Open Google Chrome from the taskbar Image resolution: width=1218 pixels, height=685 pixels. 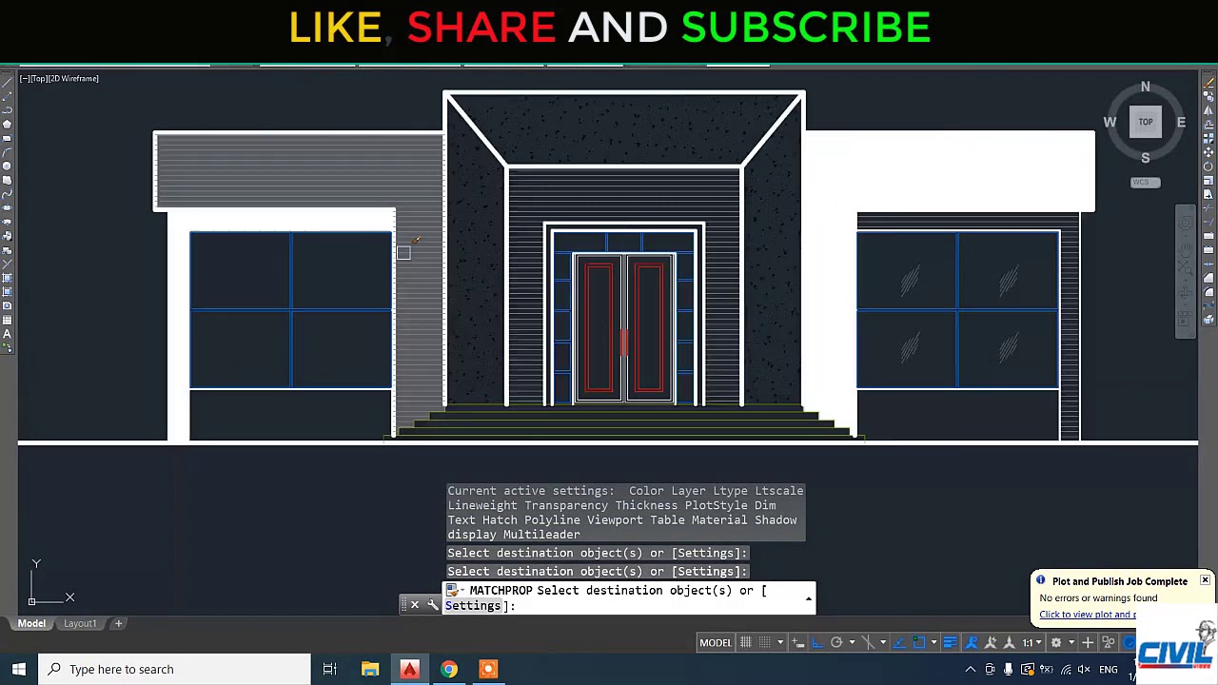point(448,669)
